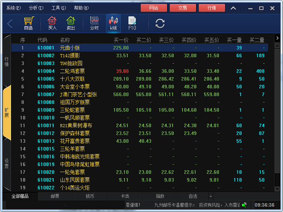Image resolution: width=283 pixels, height=212 pixels.
Task: Click the refresh circular arrows icon
Action: tap(160, 23)
